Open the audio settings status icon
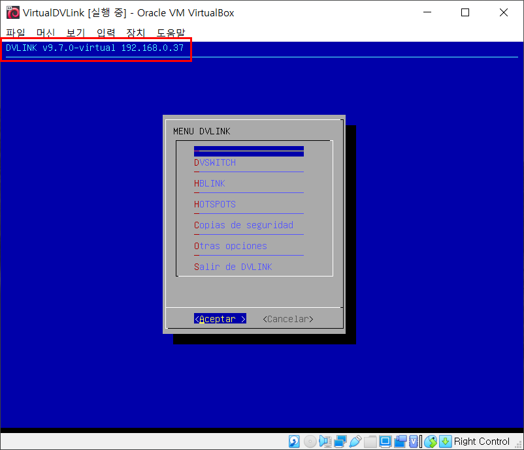Viewport: 524px width, 450px height. [x=325, y=442]
